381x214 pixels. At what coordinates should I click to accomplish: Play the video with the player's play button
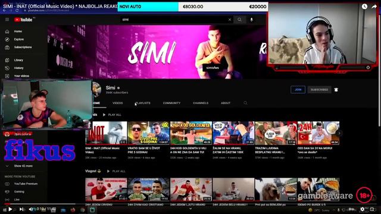10,209
